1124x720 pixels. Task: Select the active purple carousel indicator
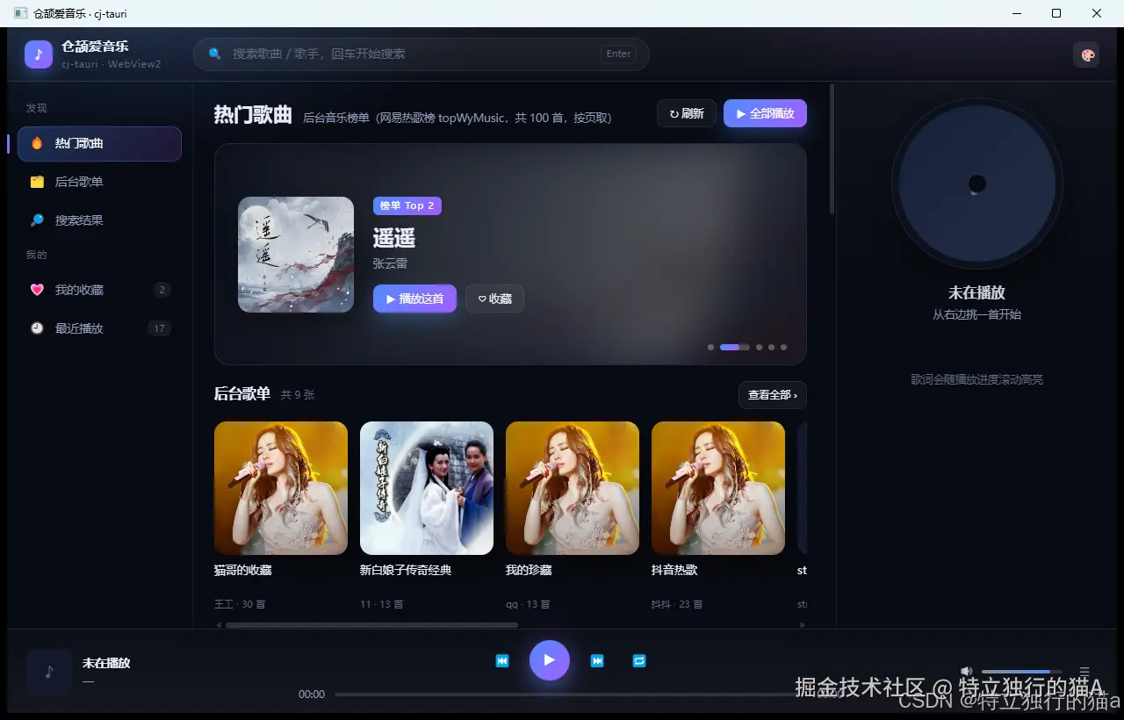735,347
